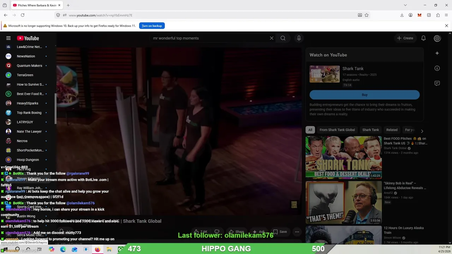
Task: Save the video to a playlist
Action: click(x=280, y=232)
